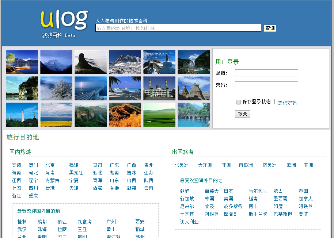Open the 北京 destination page
The image size is (334, 238).
tap(50, 165)
